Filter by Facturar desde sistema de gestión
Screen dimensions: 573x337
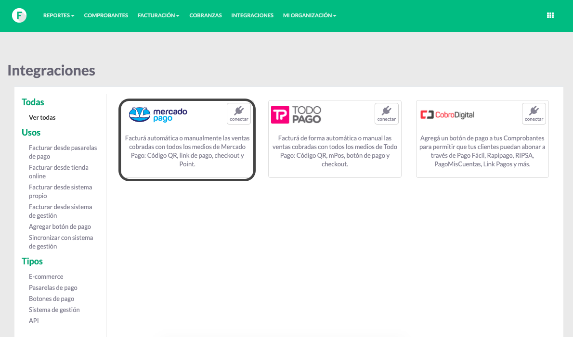(x=60, y=211)
